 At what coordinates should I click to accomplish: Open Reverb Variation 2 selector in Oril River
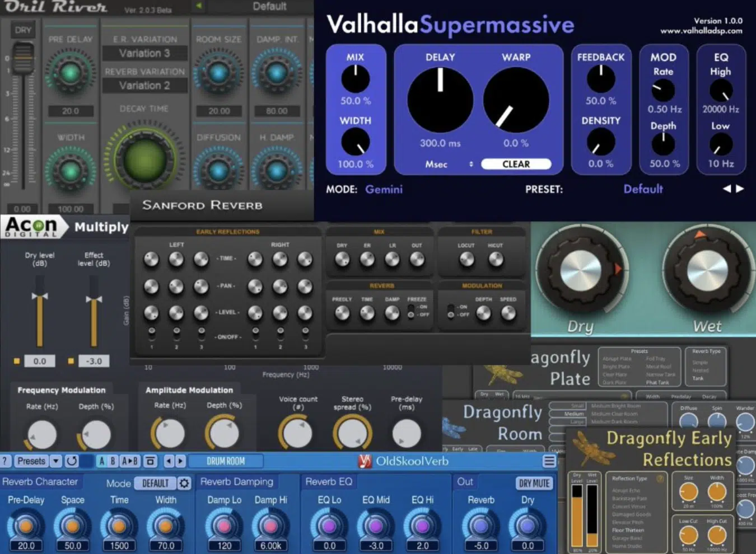click(x=144, y=86)
